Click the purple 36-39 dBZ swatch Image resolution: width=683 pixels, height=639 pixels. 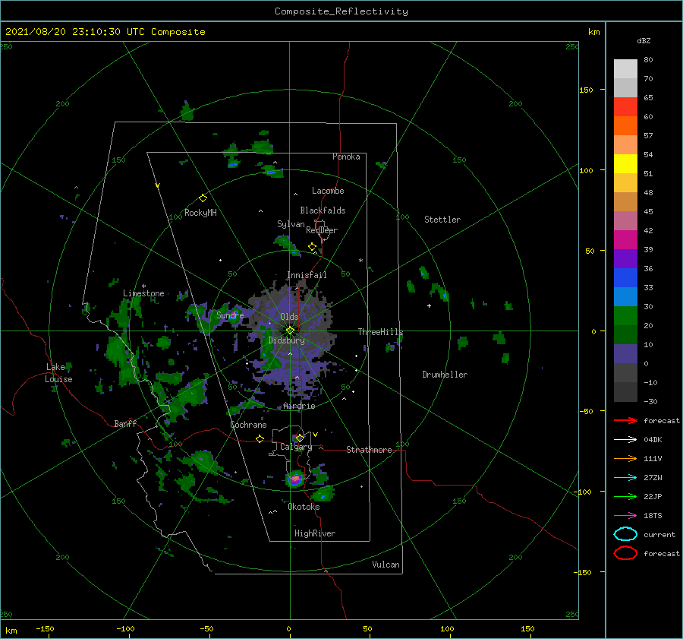pos(625,259)
